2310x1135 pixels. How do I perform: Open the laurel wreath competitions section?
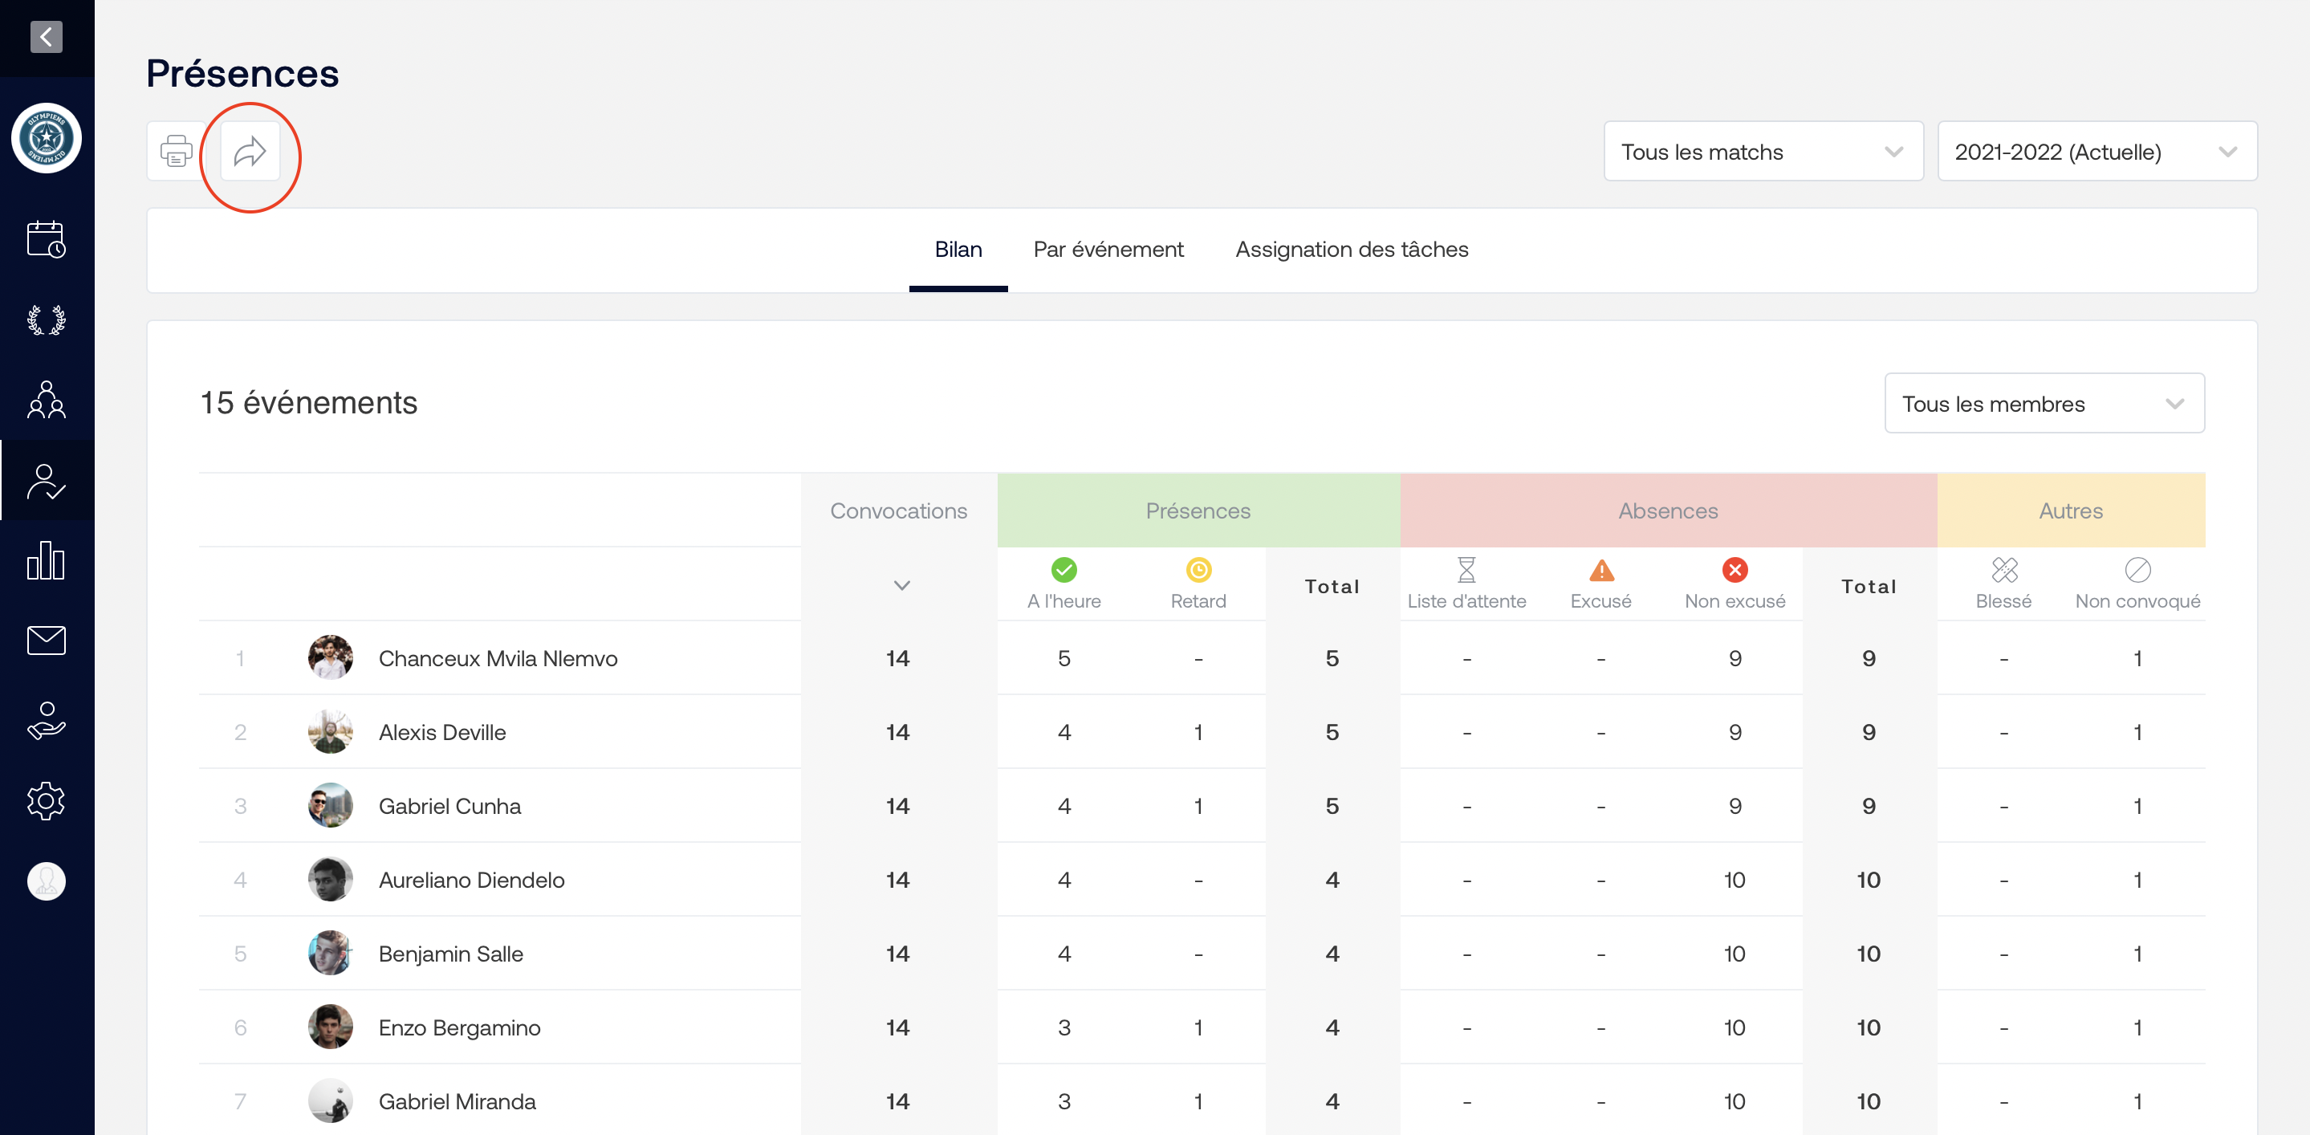(46, 320)
